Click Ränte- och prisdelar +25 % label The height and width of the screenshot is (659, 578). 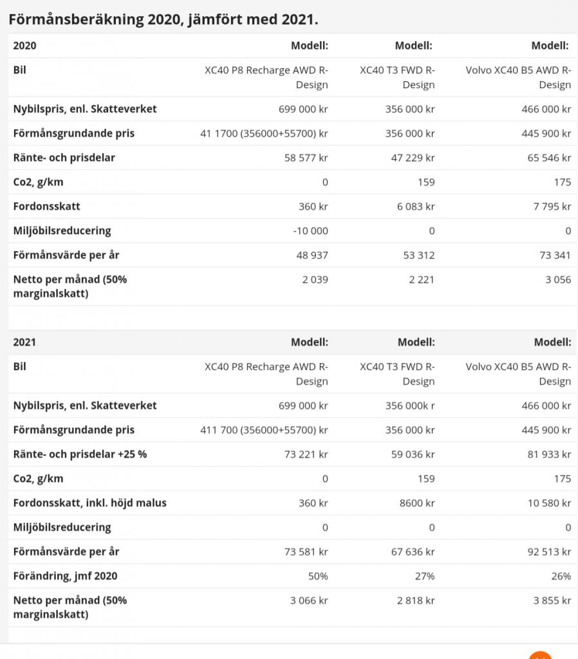click(80, 454)
